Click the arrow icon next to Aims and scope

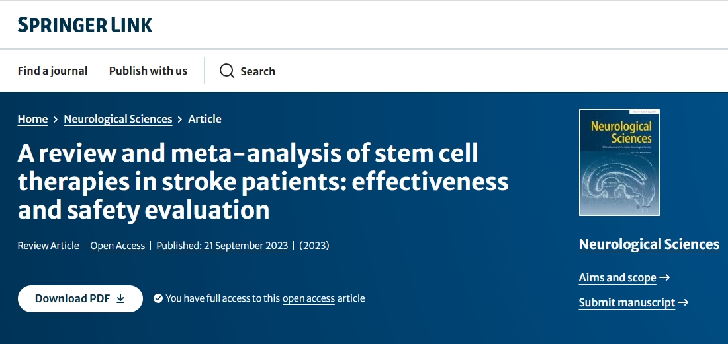(x=665, y=277)
